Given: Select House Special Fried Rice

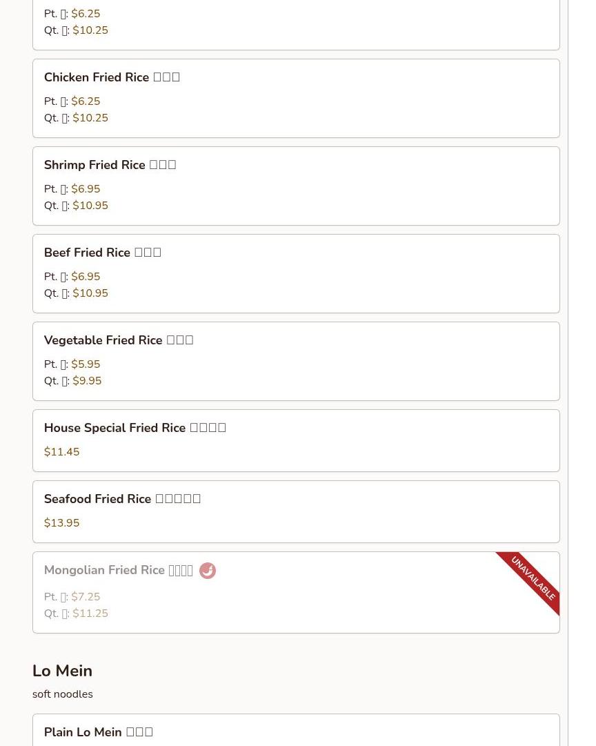Looking at the screenshot, I should [135, 428].
